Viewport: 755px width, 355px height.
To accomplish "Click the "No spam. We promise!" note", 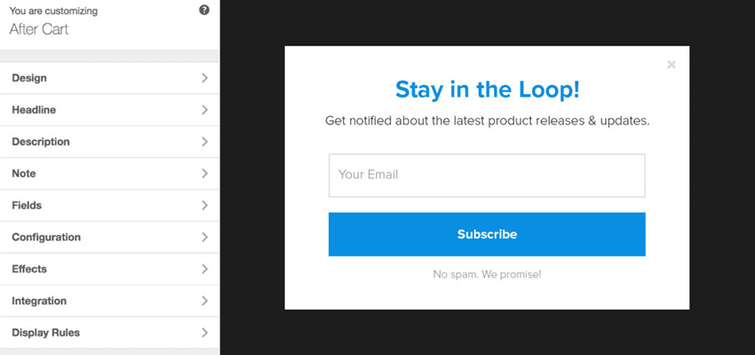I will (487, 274).
